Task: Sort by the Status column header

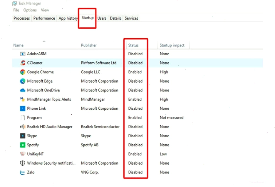Action: [133, 45]
